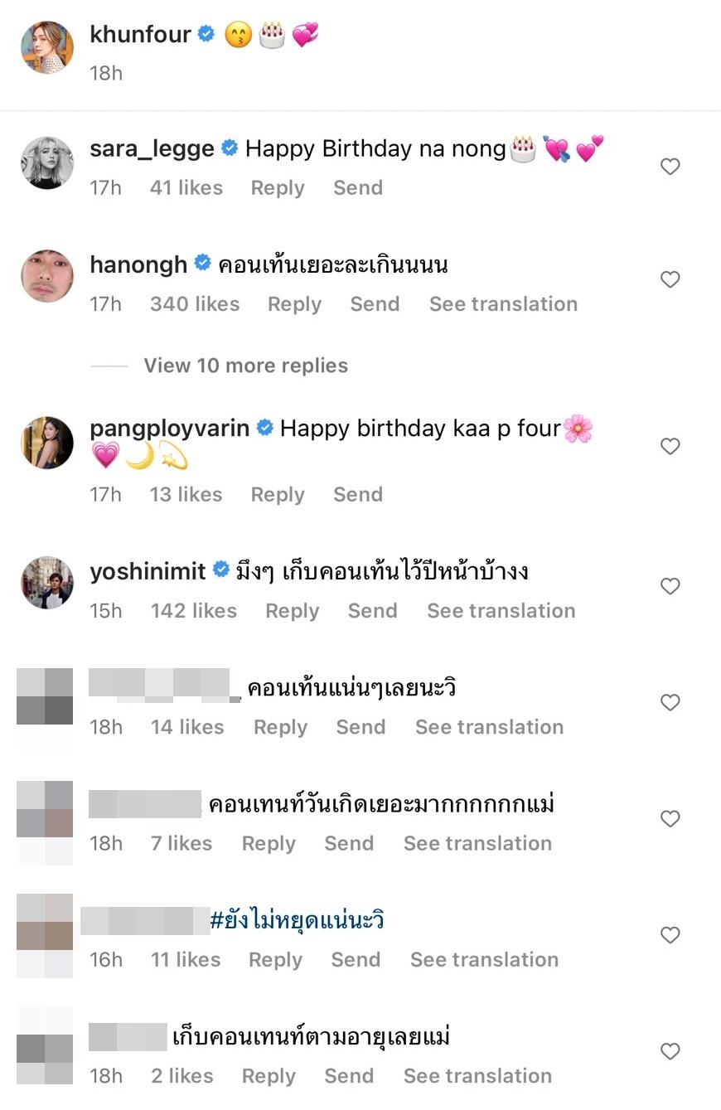Open sara_legge's avatar

[47, 163]
